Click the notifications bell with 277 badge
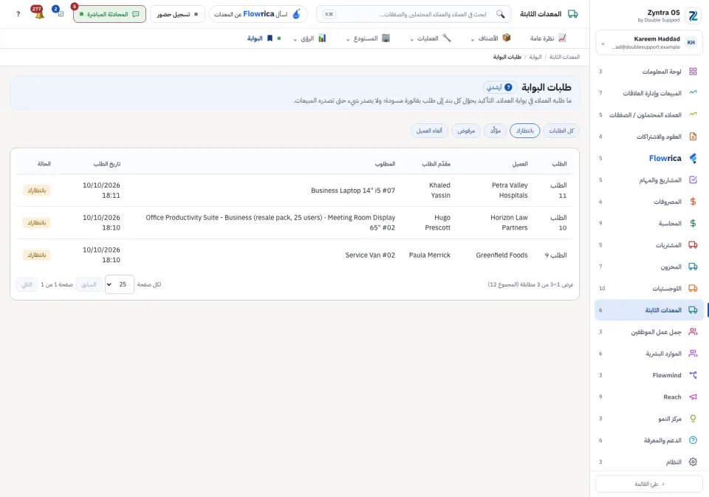Viewport: 709px width, 497px height. (39, 13)
